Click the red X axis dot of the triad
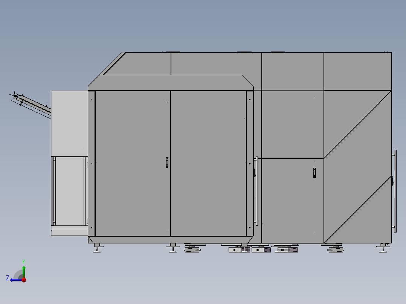 [24, 280]
